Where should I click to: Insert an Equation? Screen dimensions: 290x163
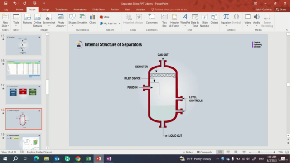tap(226, 19)
